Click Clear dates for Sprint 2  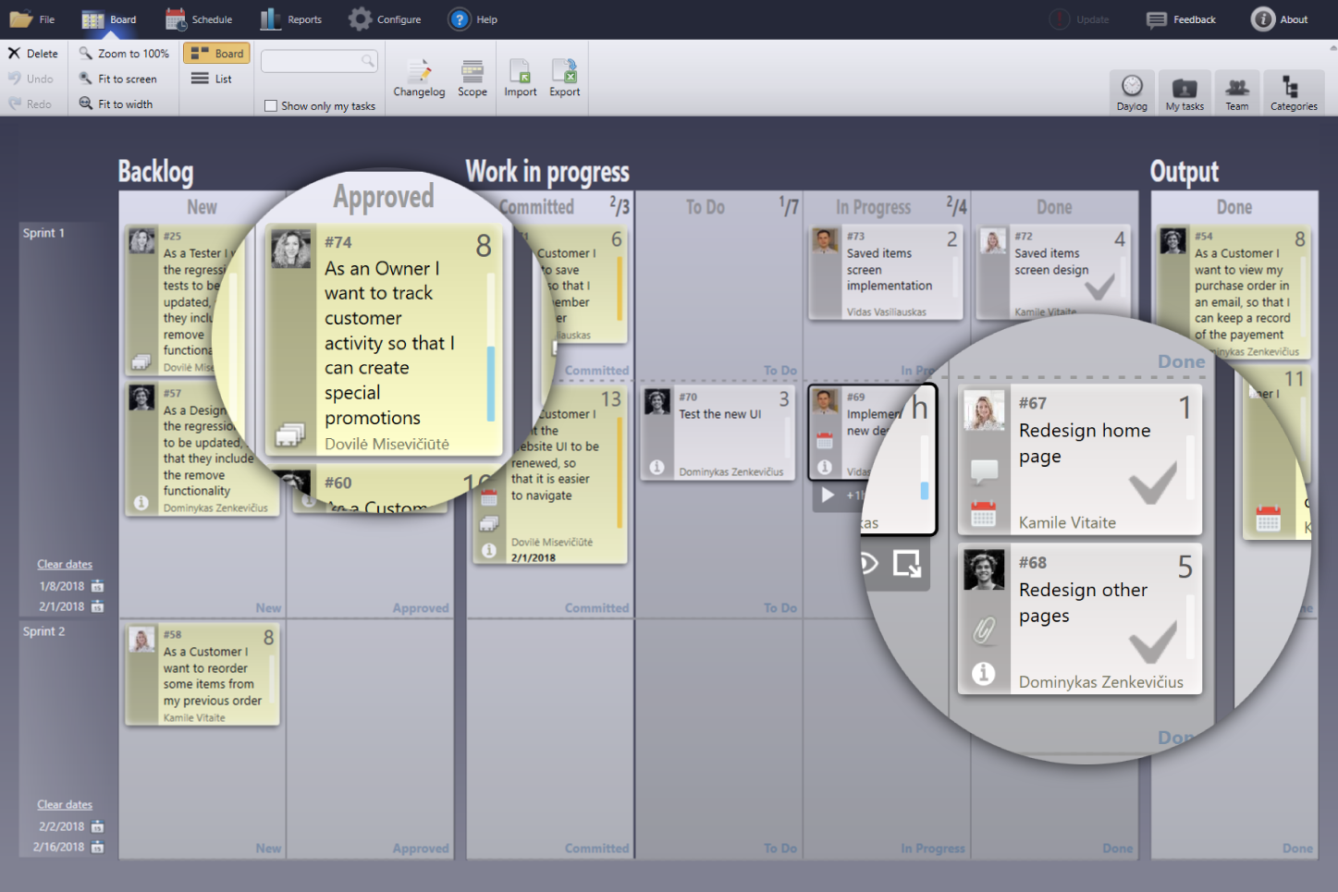coord(65,804)
